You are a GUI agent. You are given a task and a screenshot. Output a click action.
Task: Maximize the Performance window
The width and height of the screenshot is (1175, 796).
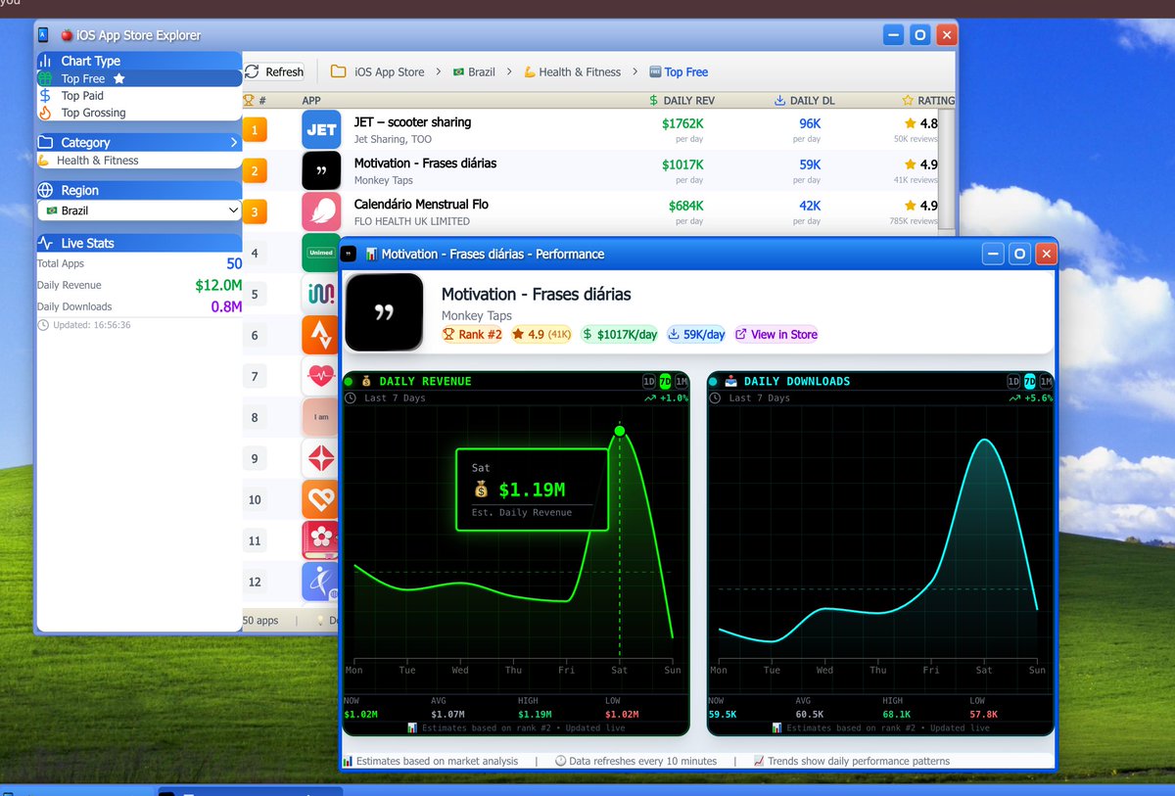click(1019, 254)
